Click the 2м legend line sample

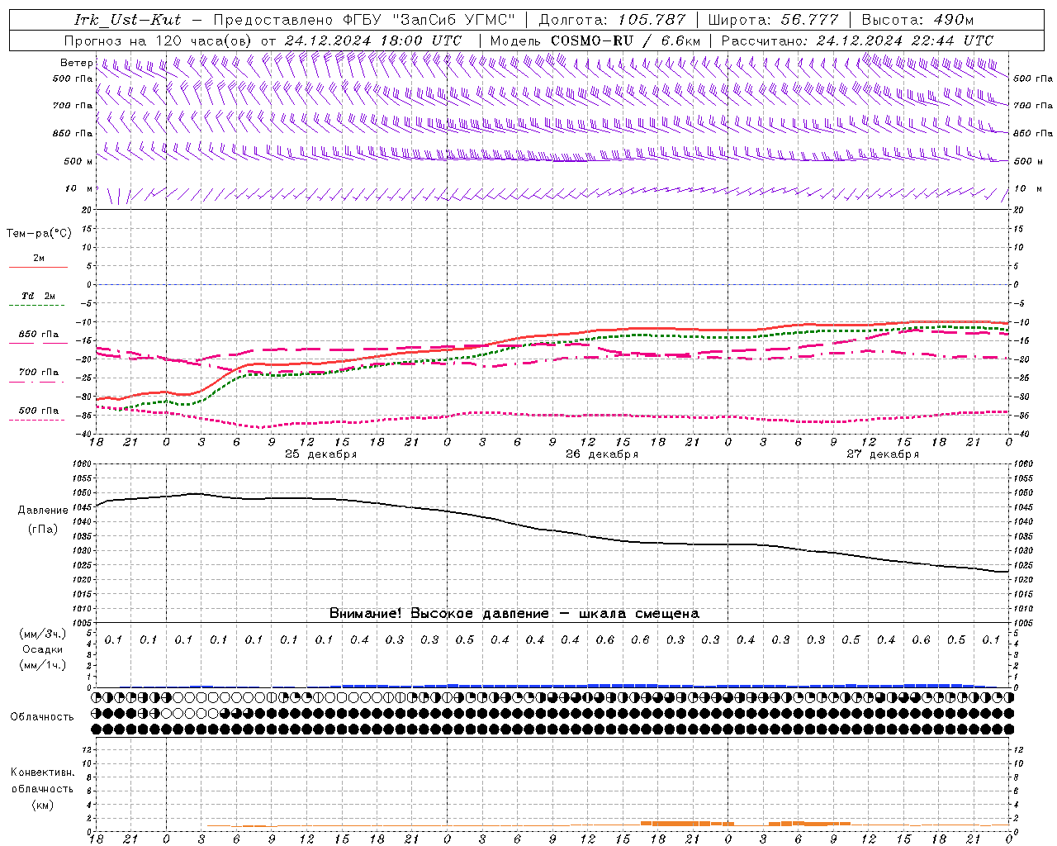(x=38, y=267)
